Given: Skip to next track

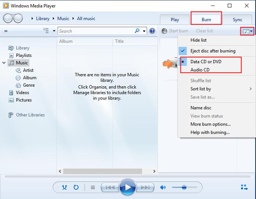Looking at the screenshot, I should pos(146,187).
